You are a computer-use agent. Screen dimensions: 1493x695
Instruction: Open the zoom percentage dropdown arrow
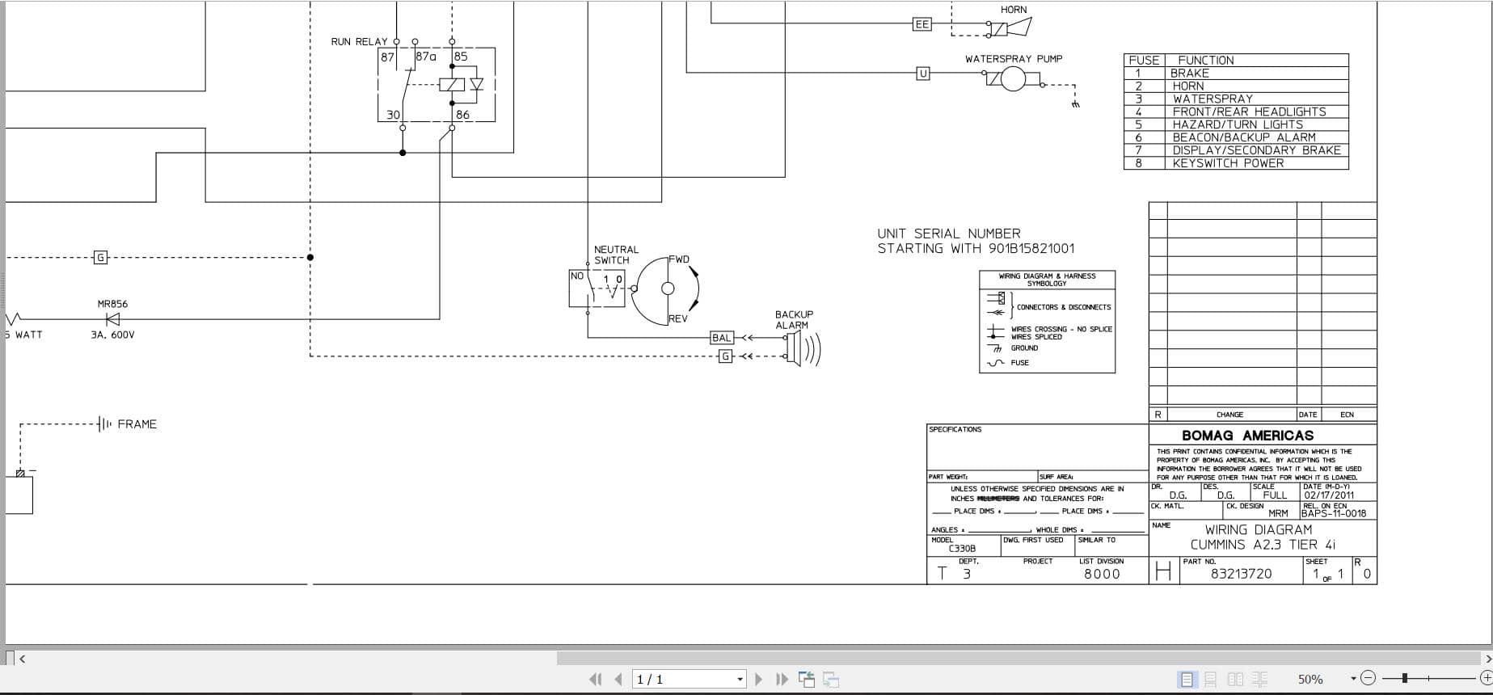(1353, 679)
